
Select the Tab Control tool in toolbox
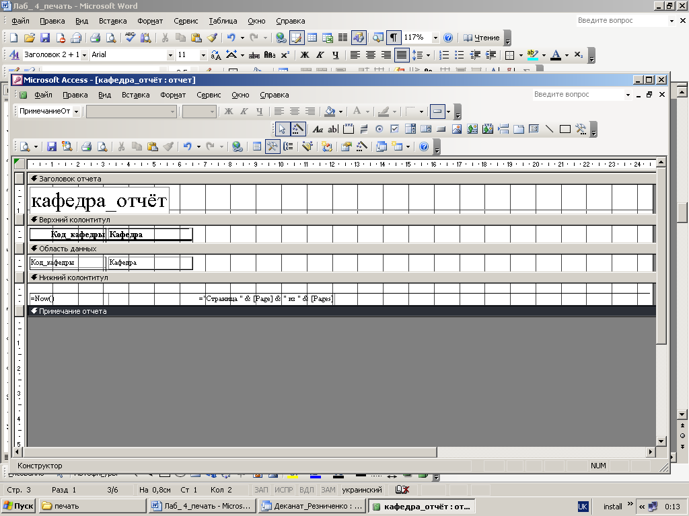[x=519, y=129]
